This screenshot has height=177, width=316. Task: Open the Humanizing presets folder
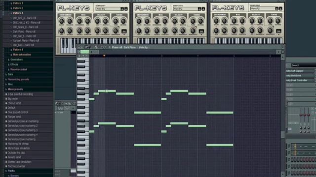click(18, 80)
